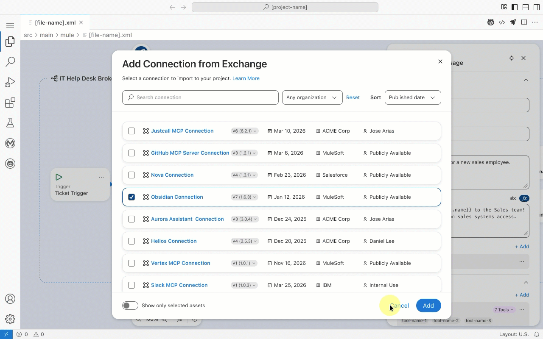Open editor More Actions ellipsis
This screenshot has height=339, width=543.
535,22
